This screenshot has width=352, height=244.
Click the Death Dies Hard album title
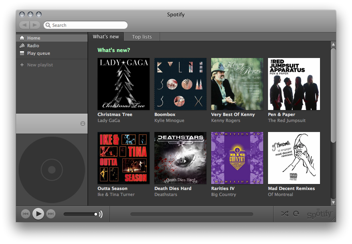(x=173, y=188)
